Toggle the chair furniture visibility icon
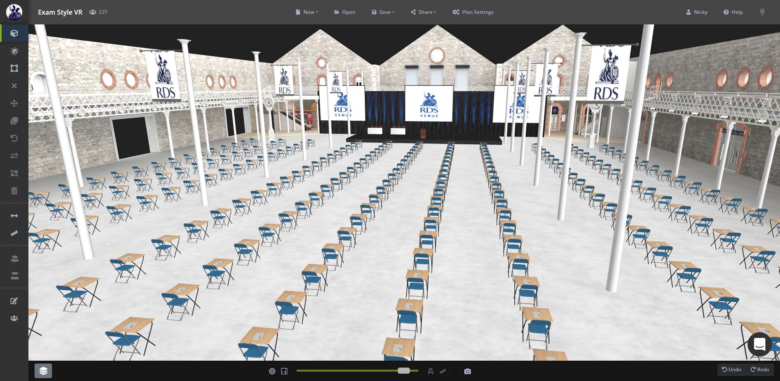 point(431,371)
